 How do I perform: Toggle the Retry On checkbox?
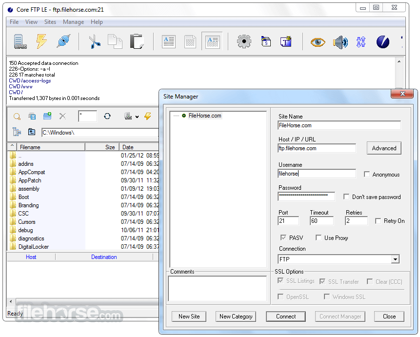[x=378, y=221]
